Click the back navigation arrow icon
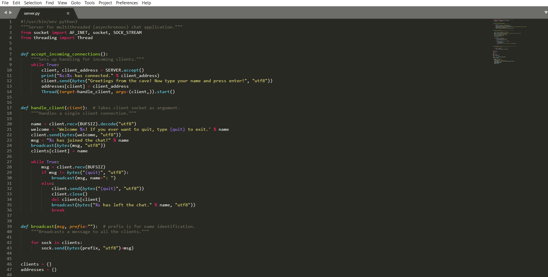The height and width of the screenshot is (277, 548). pos(5,12)
